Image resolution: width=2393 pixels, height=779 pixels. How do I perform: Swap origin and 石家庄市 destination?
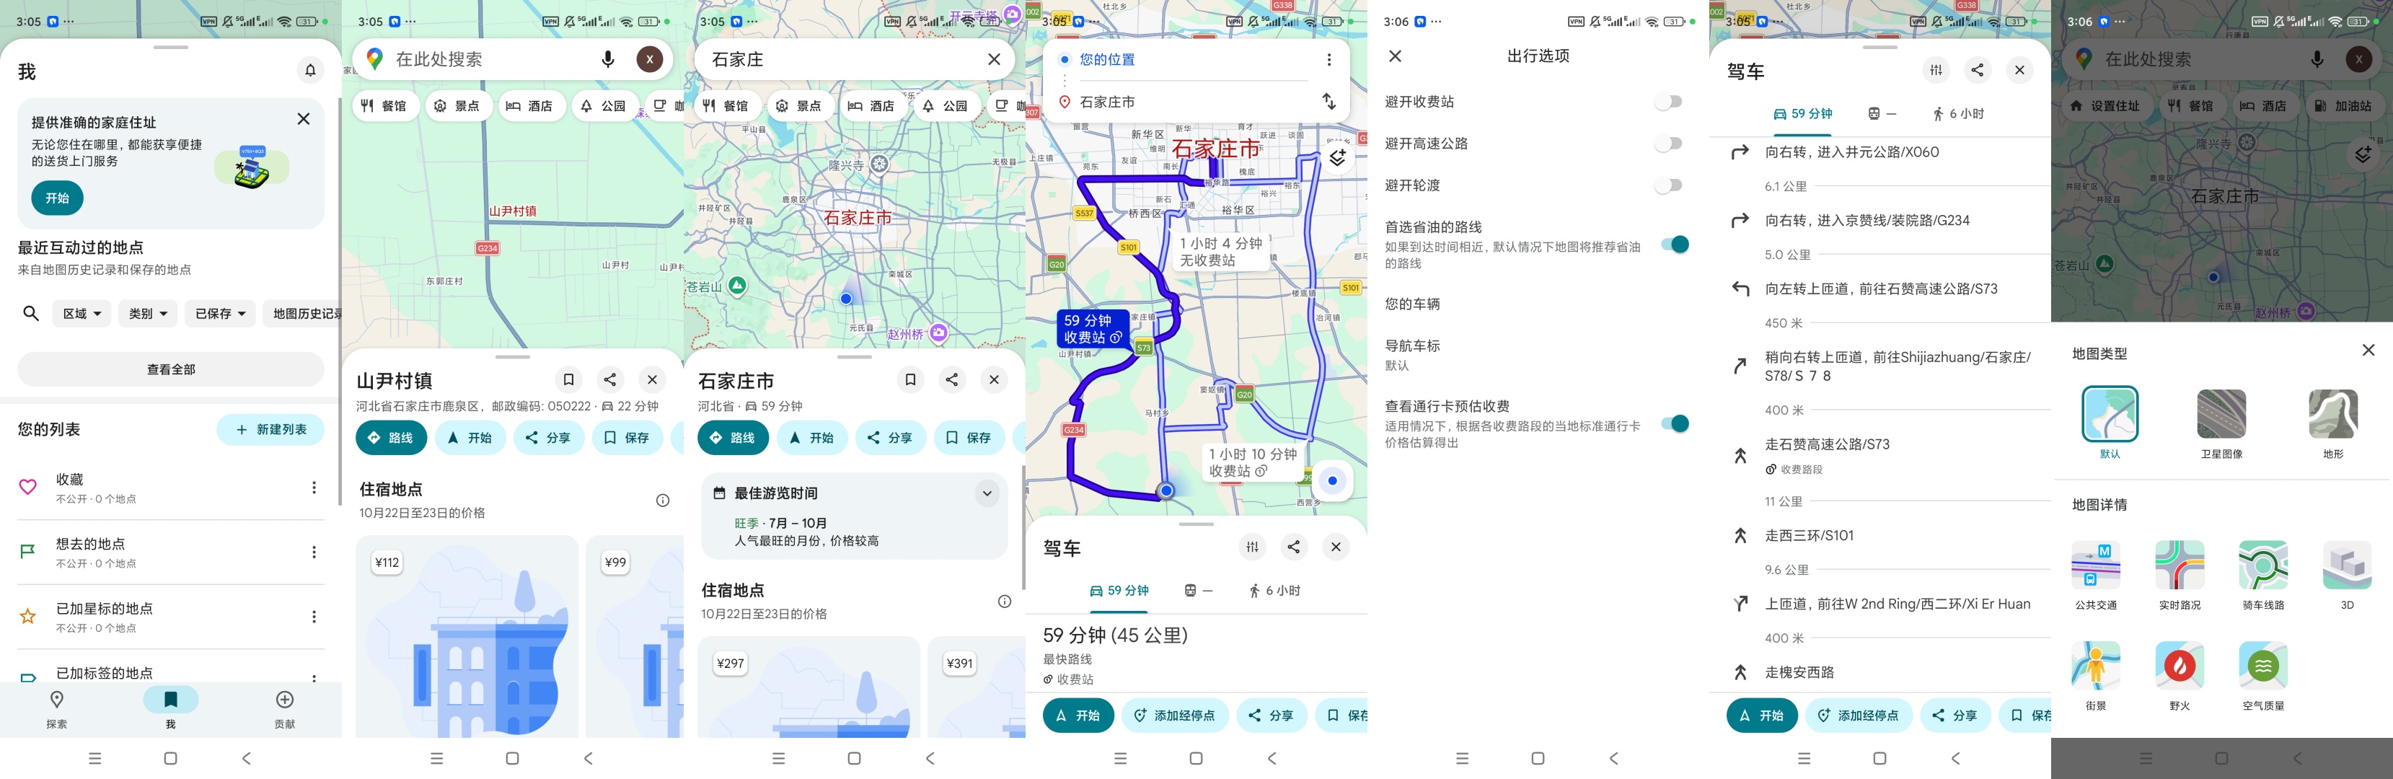click(1329, 101)
